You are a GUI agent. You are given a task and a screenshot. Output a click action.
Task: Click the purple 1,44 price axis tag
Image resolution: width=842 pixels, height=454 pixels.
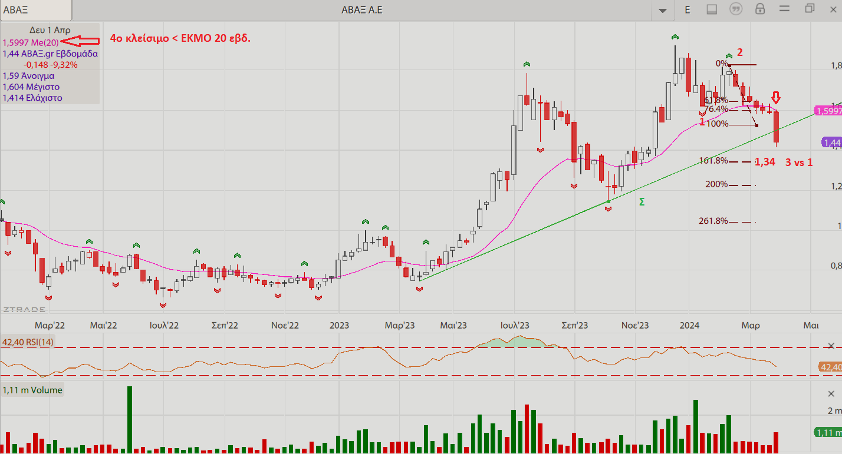(x=832, y=143)
